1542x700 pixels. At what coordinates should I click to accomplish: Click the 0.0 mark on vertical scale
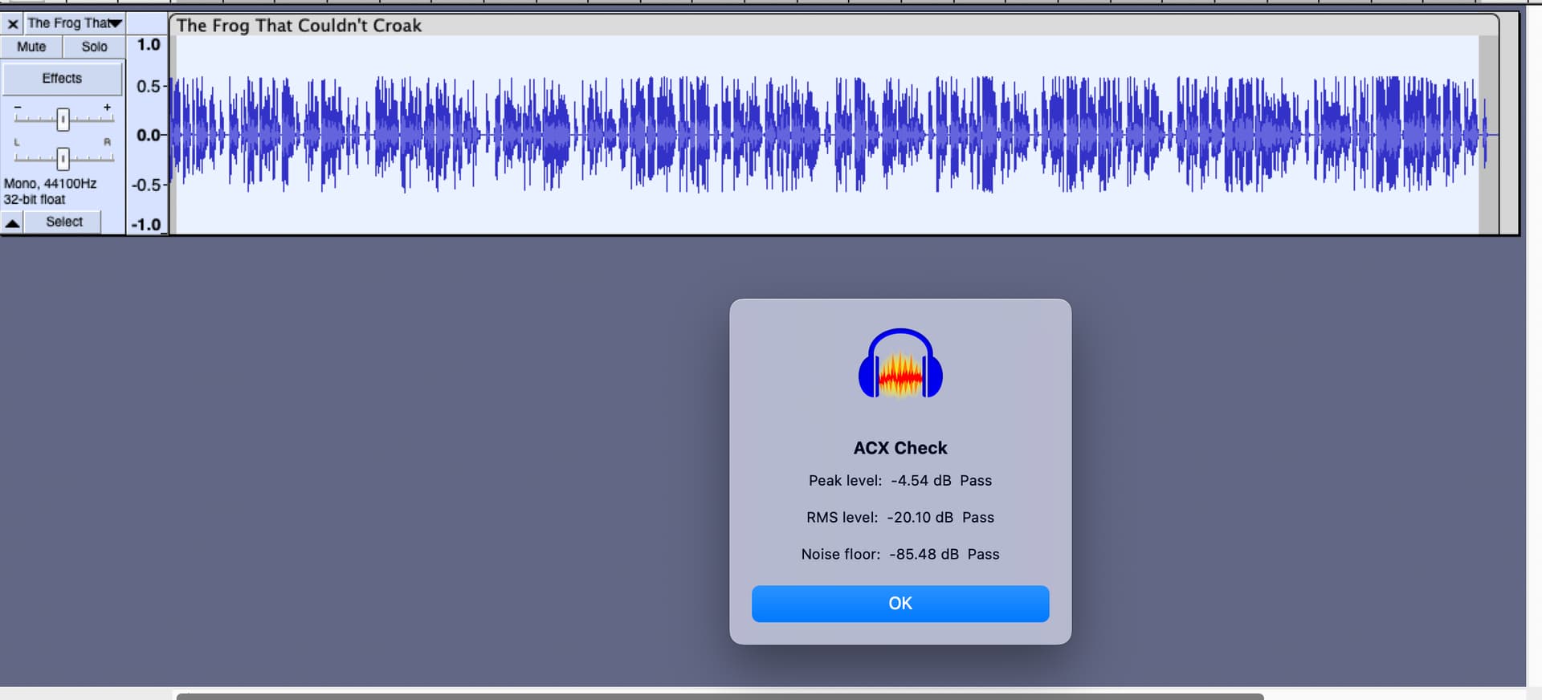[148, 135]
